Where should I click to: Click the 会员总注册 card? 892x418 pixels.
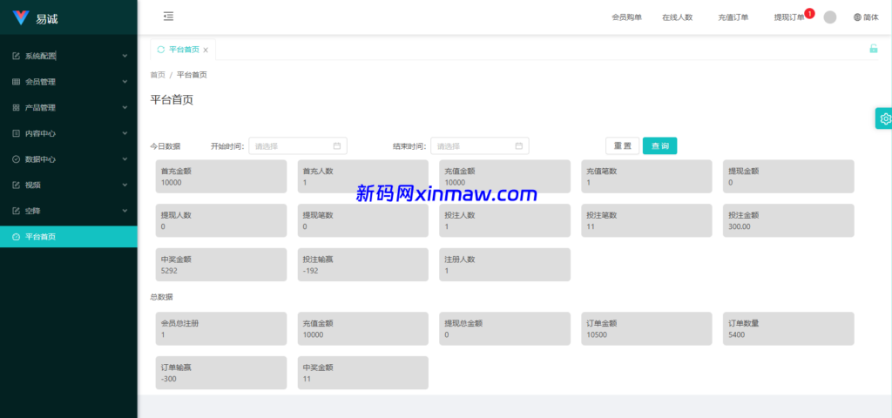[220, 328]
